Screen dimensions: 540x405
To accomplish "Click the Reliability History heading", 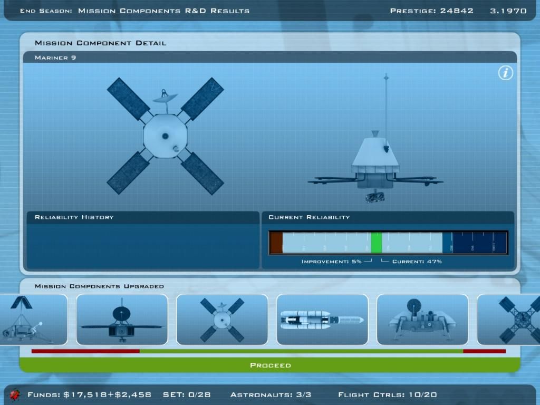I will point(74,217).
